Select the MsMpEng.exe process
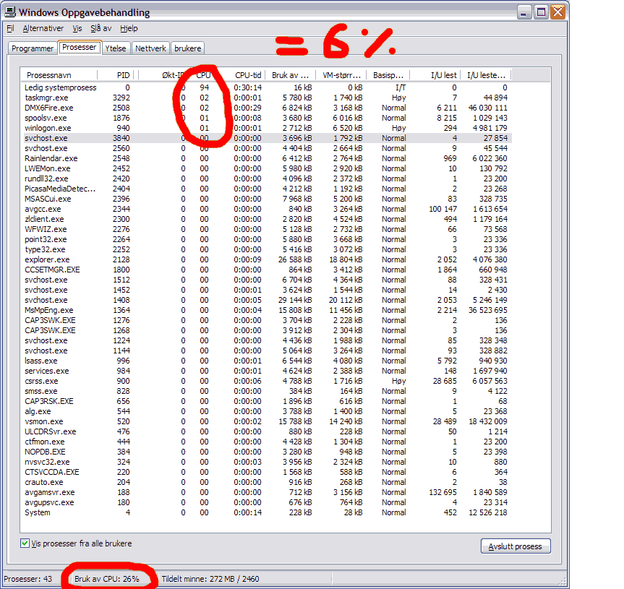Screen dimensions: 624x589 coord(266,310)
